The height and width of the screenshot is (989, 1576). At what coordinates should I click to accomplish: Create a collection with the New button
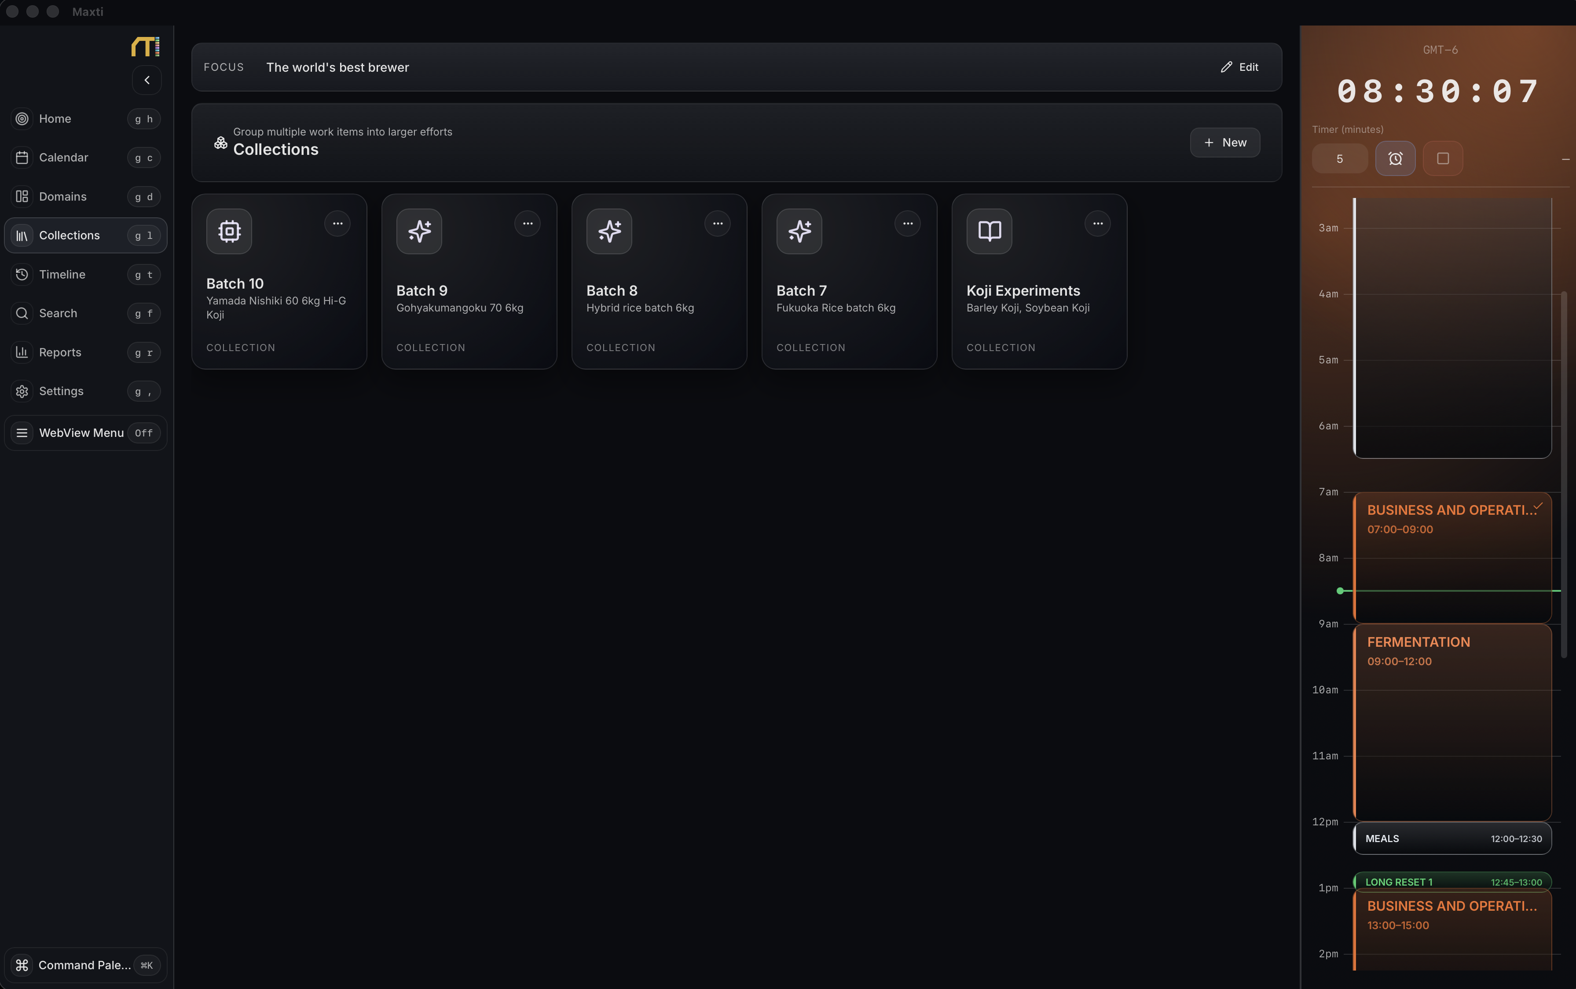(1224, 142)
